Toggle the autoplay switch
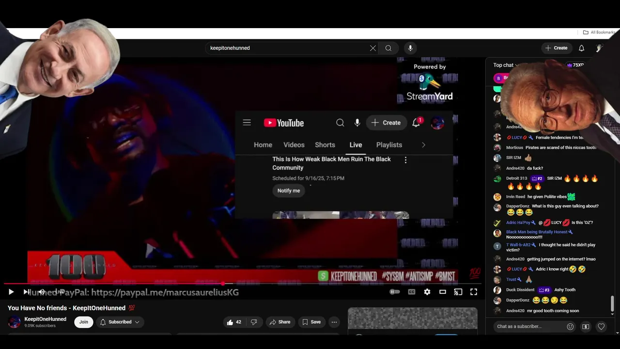This screenshot has width=620, height=349. click(395, 292)
